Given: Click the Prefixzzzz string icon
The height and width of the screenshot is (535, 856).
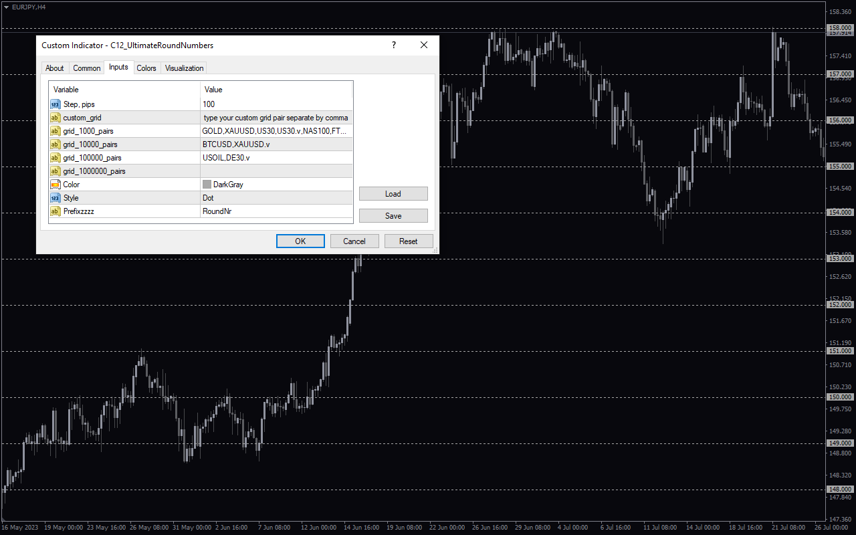Looking at the screenshot, I should [x=56, y=211].
